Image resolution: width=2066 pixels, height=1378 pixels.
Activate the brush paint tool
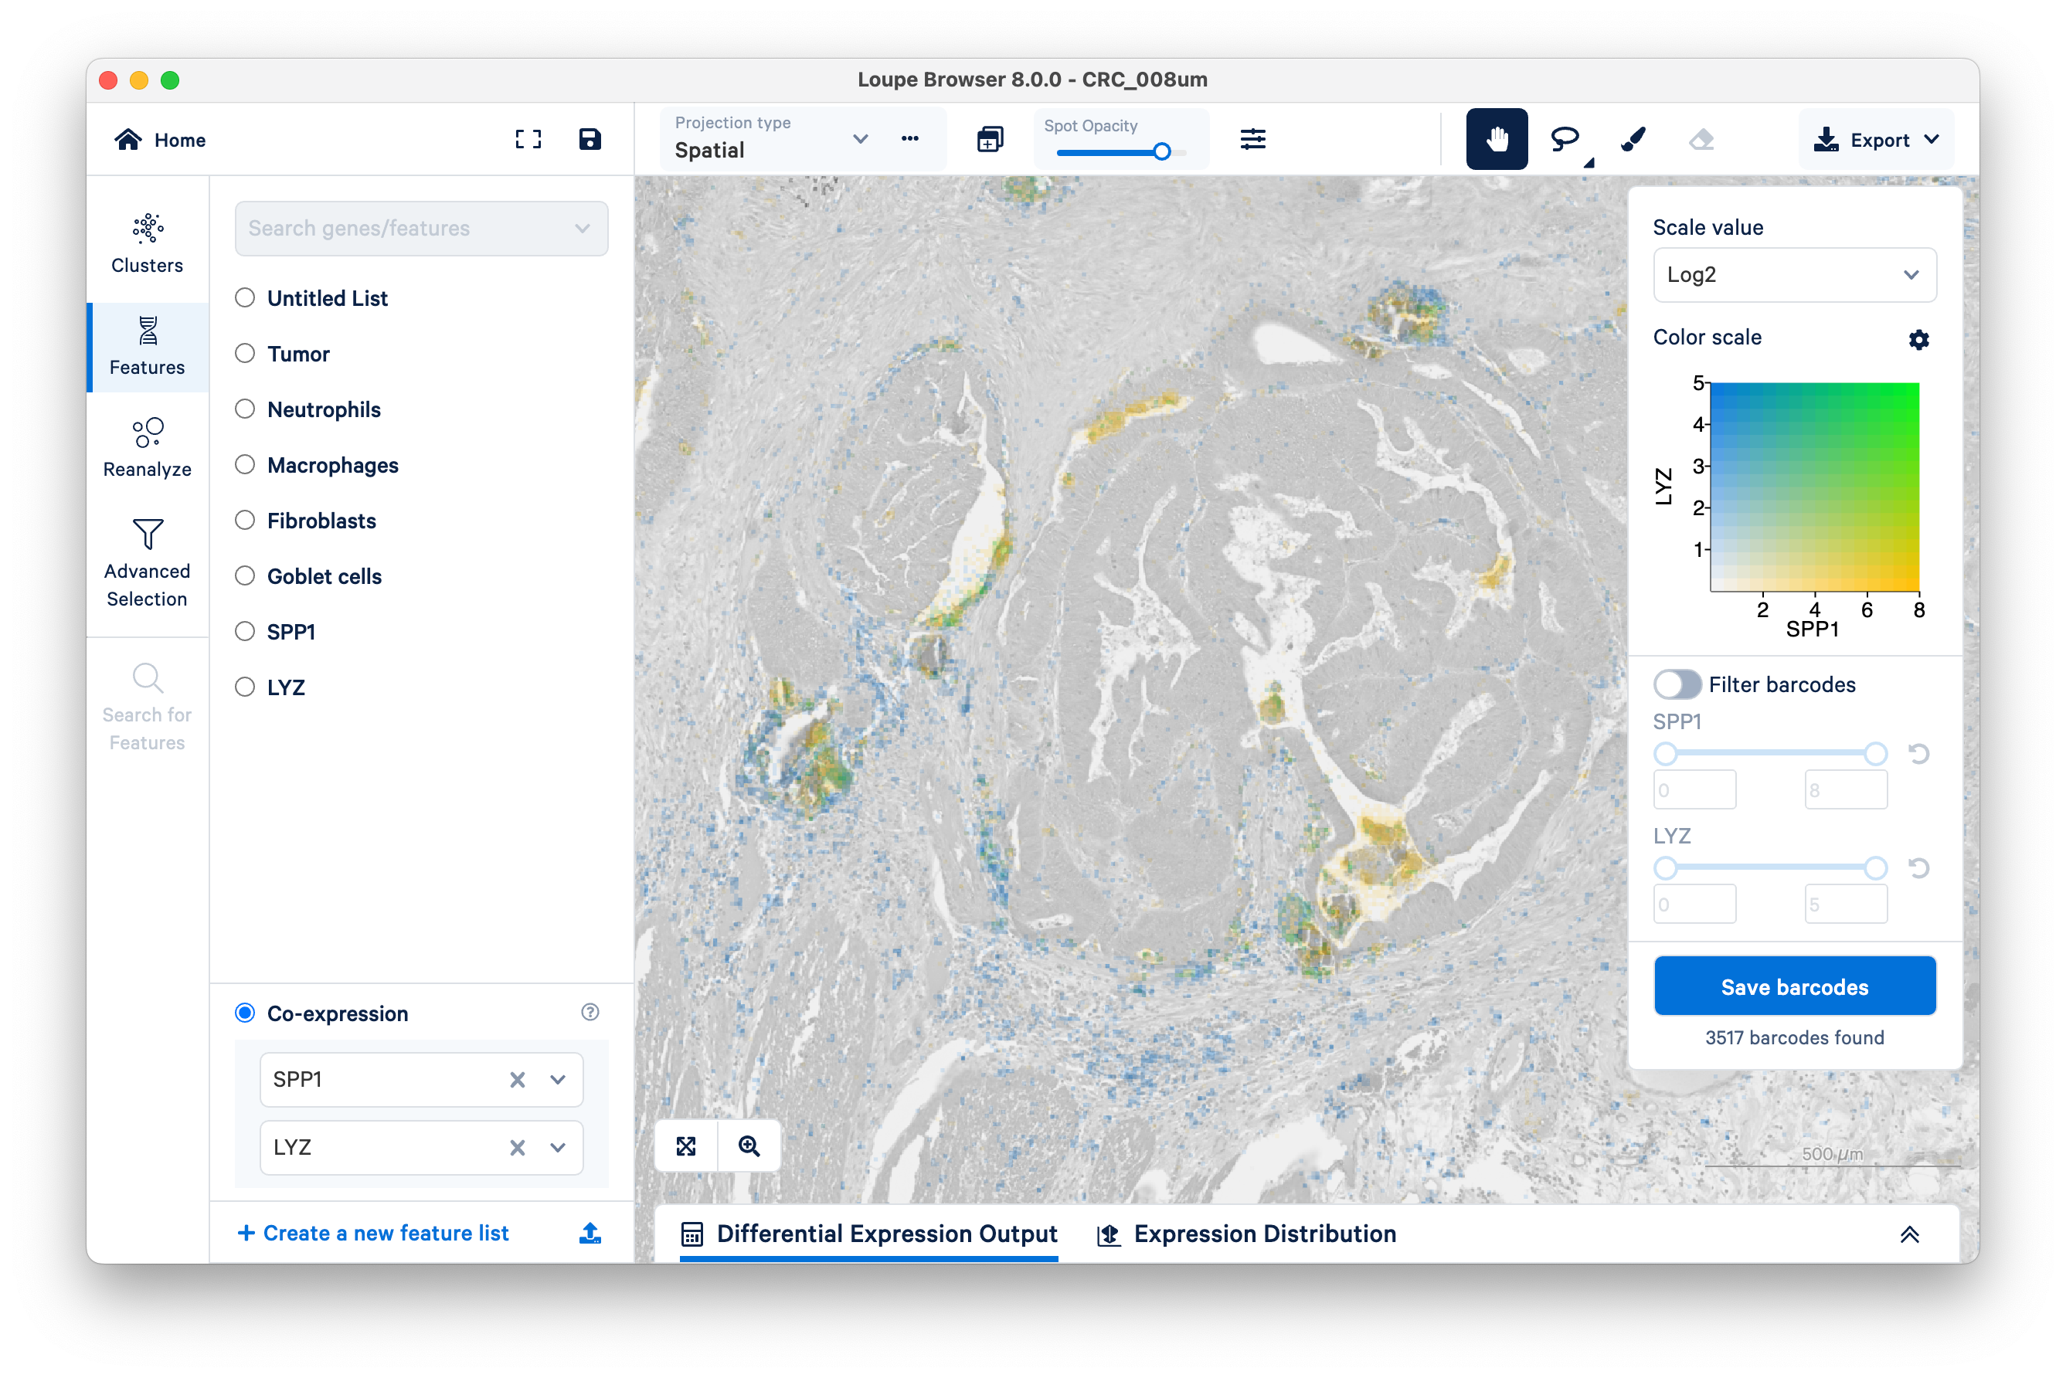(1633, 139)
